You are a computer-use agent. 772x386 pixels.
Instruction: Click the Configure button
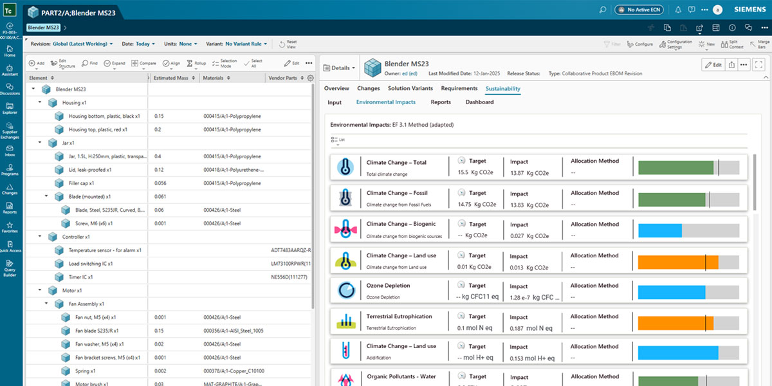(639, 44)
